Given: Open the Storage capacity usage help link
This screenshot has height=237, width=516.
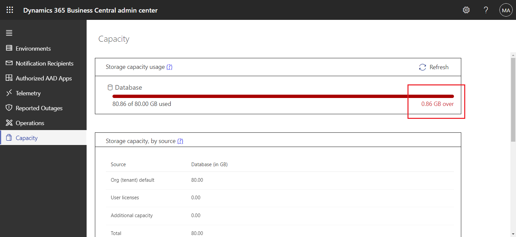Looking at the screenshot, I should tap(170, 67).
